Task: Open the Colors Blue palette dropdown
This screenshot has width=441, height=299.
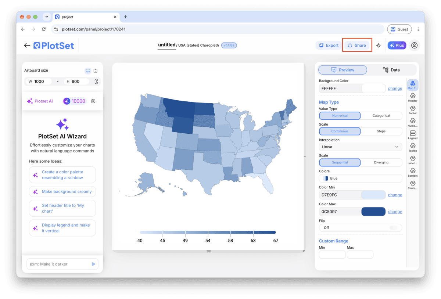Action: [x=361, y=179]
